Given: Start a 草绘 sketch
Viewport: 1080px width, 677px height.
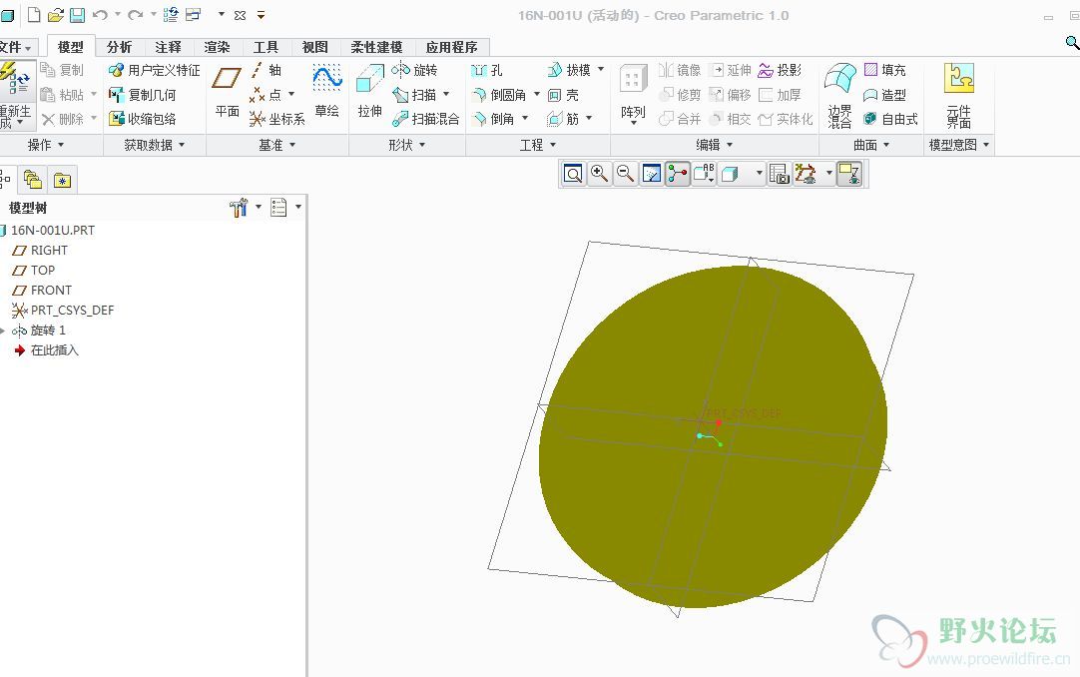Looking at the screenshot, I should click(327, 92).
